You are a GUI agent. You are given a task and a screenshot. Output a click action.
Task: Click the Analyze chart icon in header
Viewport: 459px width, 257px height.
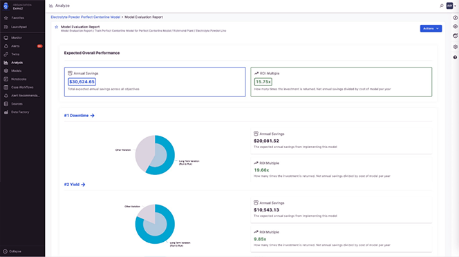point(51,6)
